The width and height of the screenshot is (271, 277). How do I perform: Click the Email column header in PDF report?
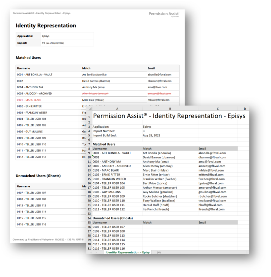pyautogui.click(x=151, y=68)
